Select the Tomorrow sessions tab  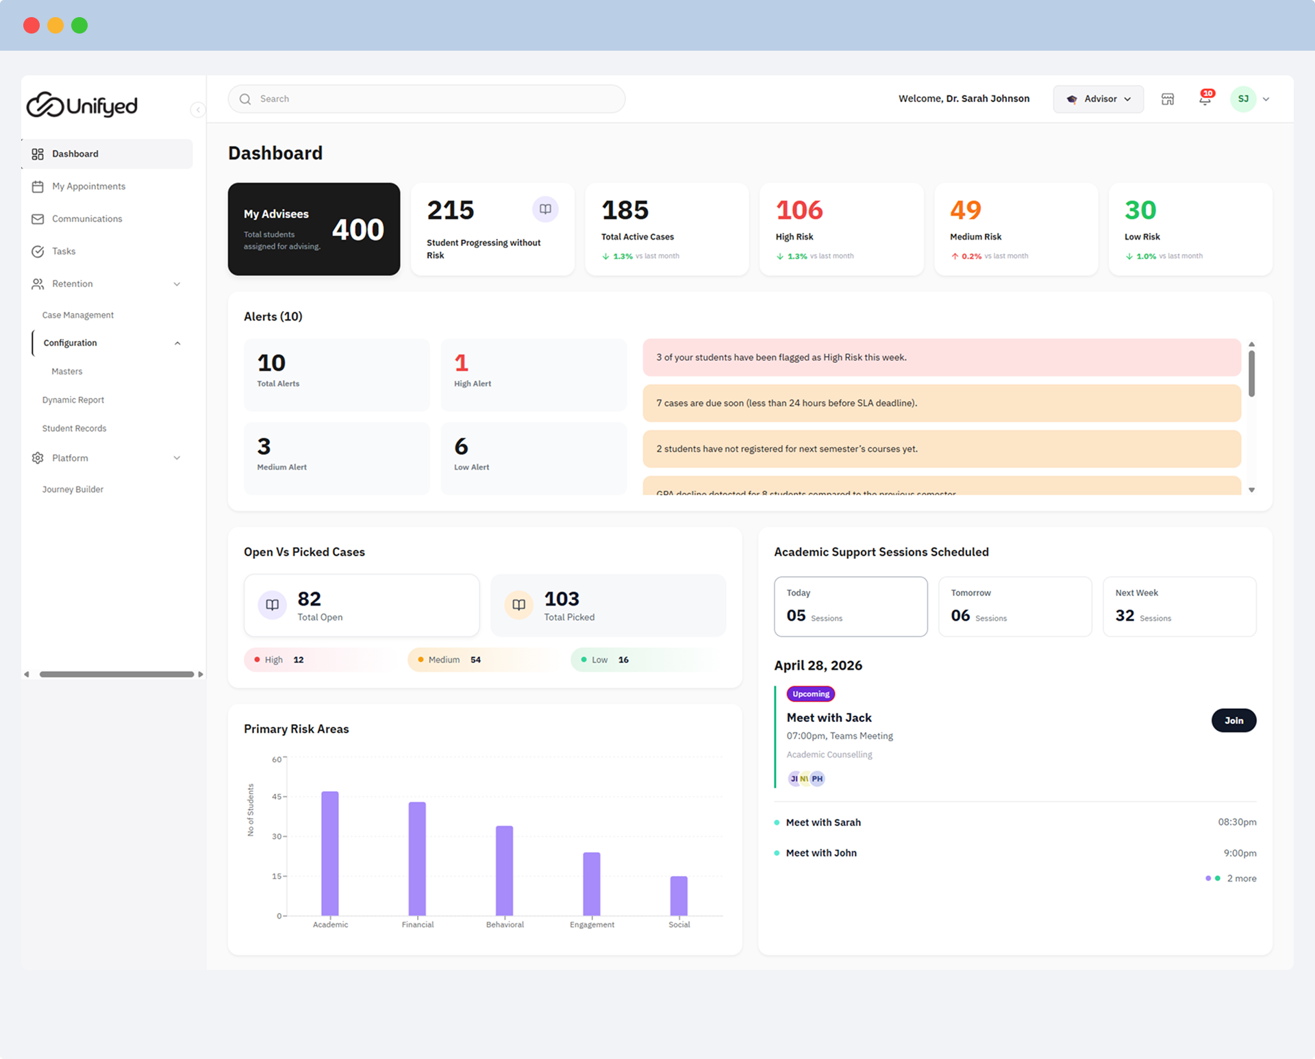click(1015, 606)
